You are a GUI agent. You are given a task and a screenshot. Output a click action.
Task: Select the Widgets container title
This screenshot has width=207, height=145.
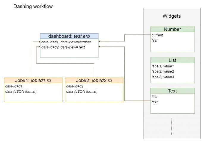click(x=172, y=16)
